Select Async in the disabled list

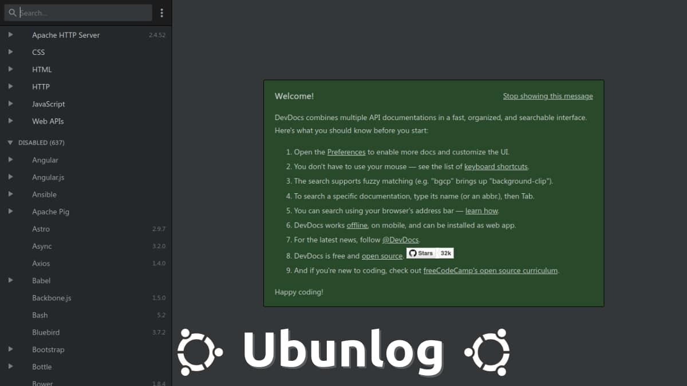click(x=42, y=246)
